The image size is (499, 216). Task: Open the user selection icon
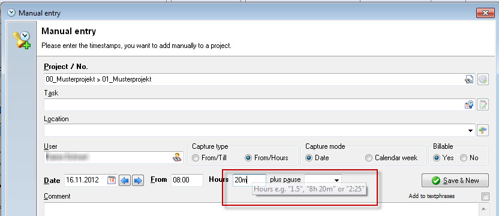[177, 157]
